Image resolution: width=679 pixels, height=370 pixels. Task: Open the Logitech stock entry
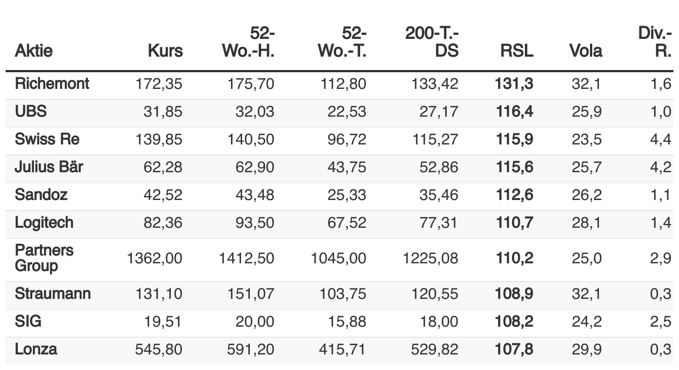coord(44,223)
